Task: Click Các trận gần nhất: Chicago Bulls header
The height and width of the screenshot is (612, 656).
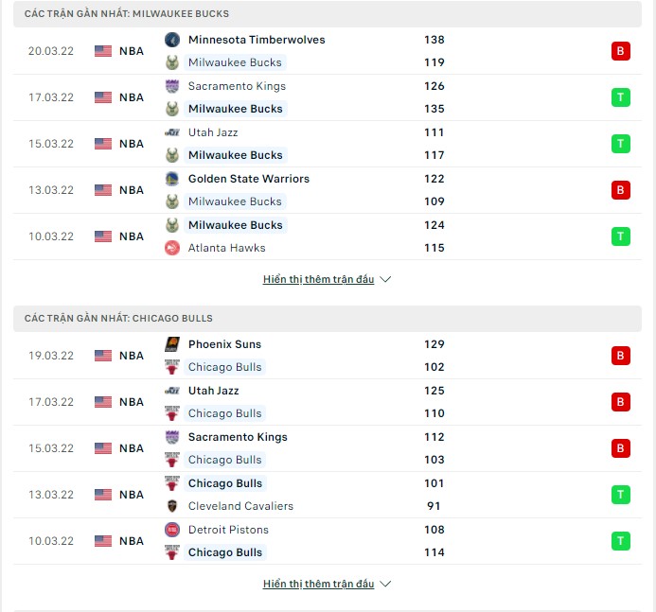Action: click(118, 319)
